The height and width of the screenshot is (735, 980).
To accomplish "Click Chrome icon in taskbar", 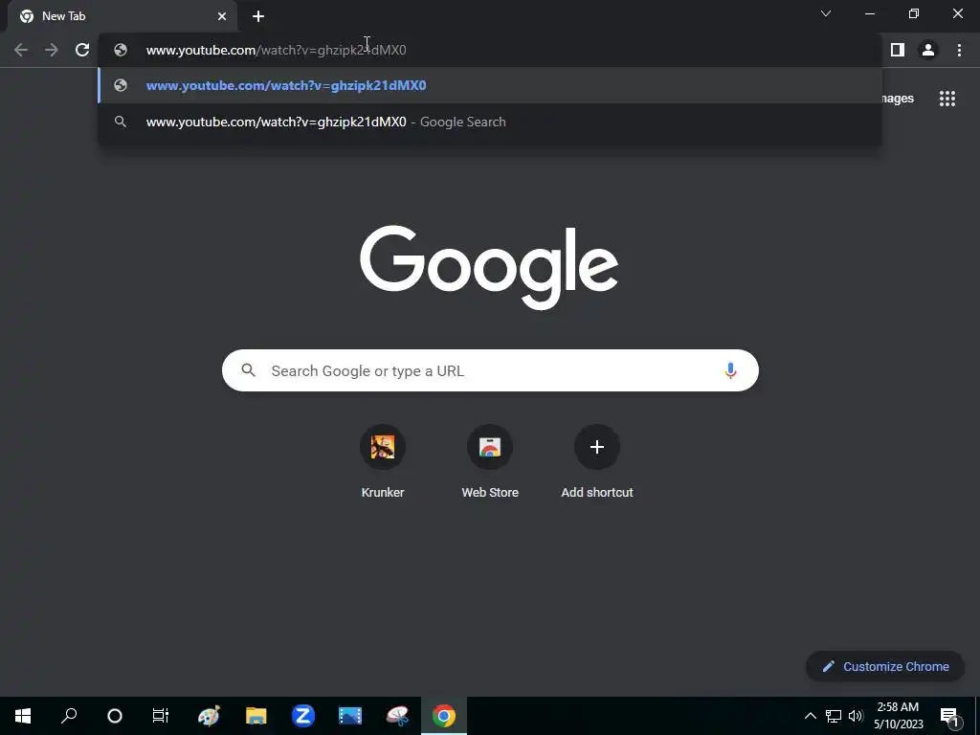I will point(444,716).
